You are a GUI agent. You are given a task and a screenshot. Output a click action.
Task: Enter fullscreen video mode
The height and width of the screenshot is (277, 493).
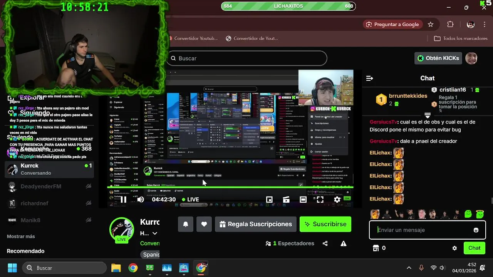pyautogui.click(x=320, y=199)
